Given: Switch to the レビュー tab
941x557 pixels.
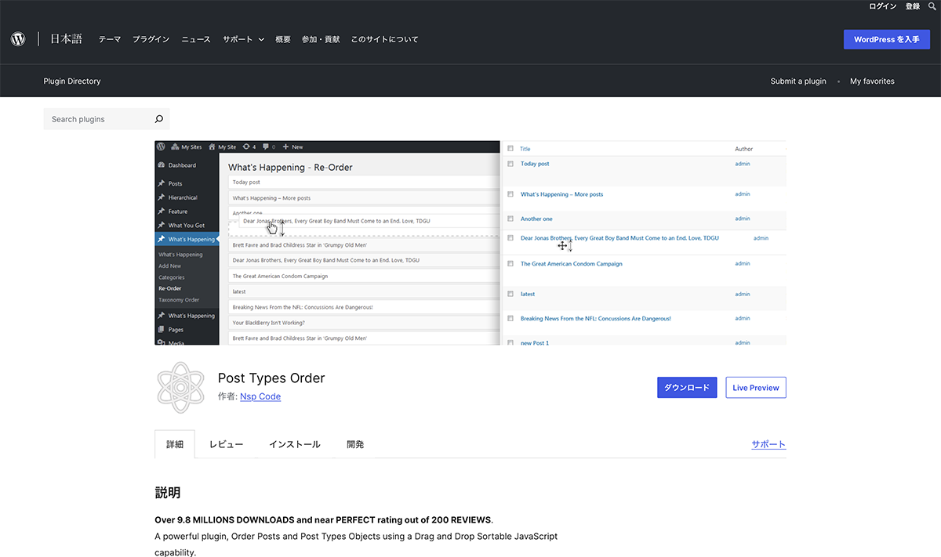Looking at the screenshot, I should coord(226,444).
